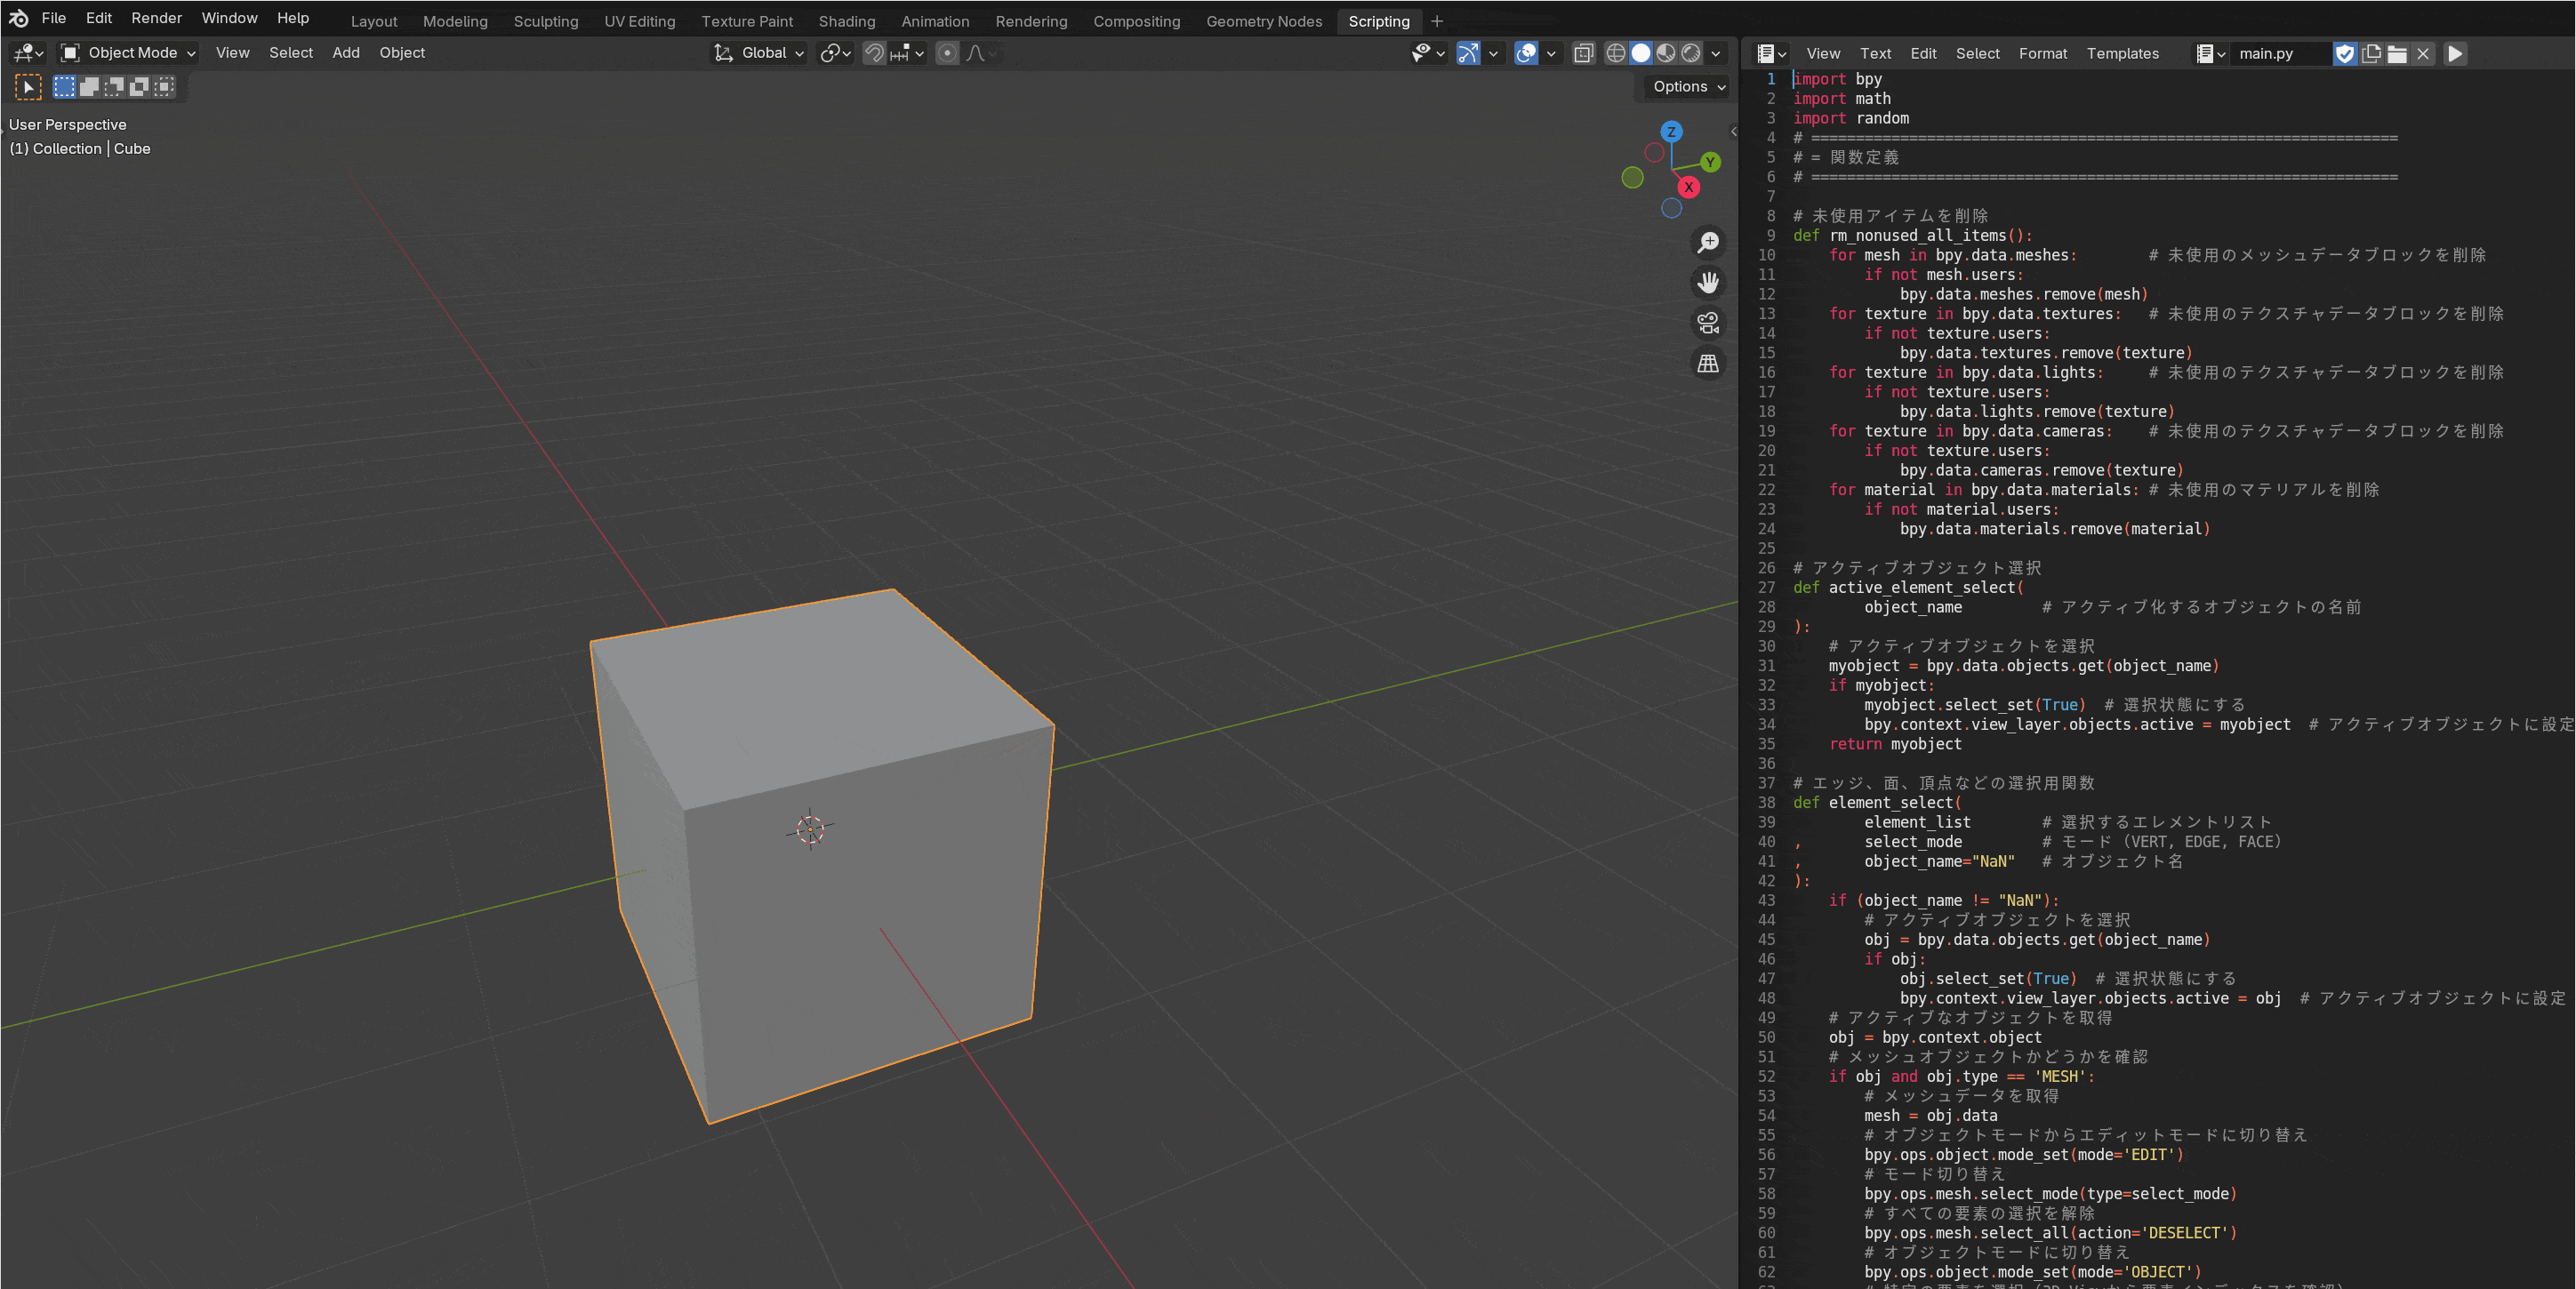Open the 3D viewport editor type selector
Viewport: 2576px width, 1289px height.
pyautogui.click(x=27, y=53)
